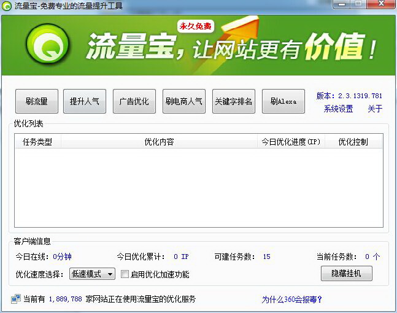
Task: Open the 广告优化 section
Action: (134, 101)
